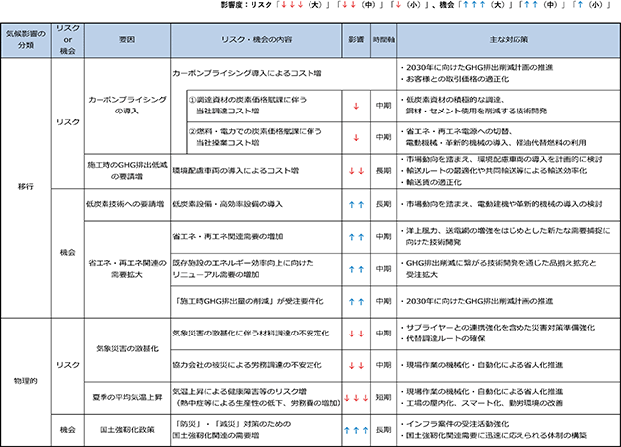This screenshot has height=447, width=621.
Task: Select the 主な対応策 column header
Action: pos(509,40)
